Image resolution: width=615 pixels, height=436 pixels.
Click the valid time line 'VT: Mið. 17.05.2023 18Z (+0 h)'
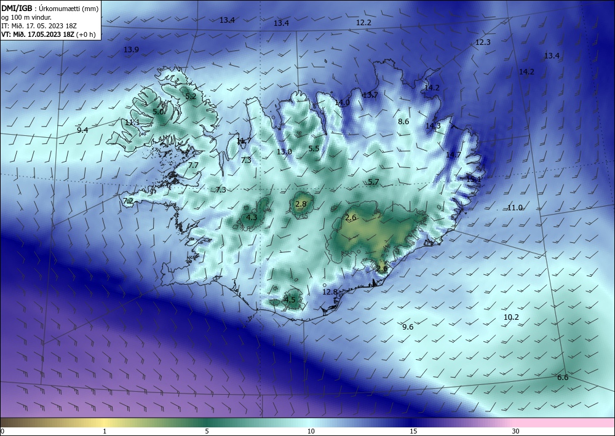(48, 34)
